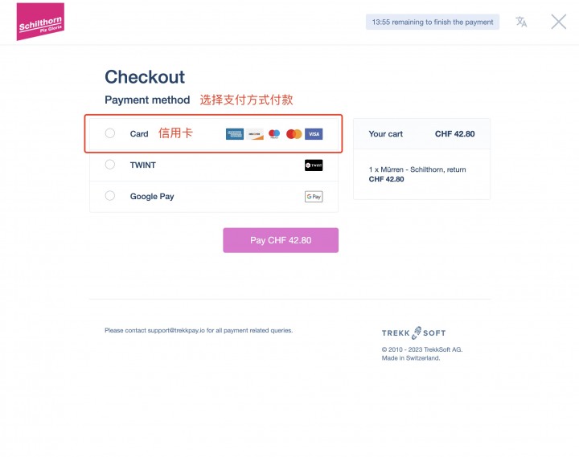Image resolution: width=579 pixels, height=457 pixels.
Task: Click the Visa card icon
Action: point(314,134)
